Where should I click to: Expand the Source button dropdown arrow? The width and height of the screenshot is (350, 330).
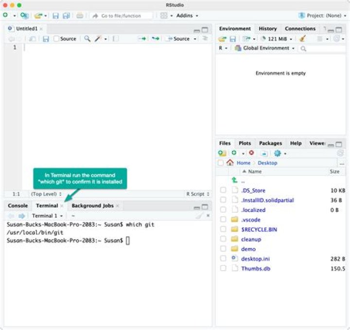pyautogui.click(x=195, y=39)
